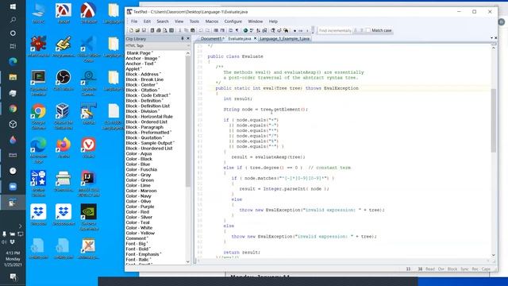Viewport: 508px width, 286px height.
Task: Open the document tab list arrow
Action: pos(491,38)
